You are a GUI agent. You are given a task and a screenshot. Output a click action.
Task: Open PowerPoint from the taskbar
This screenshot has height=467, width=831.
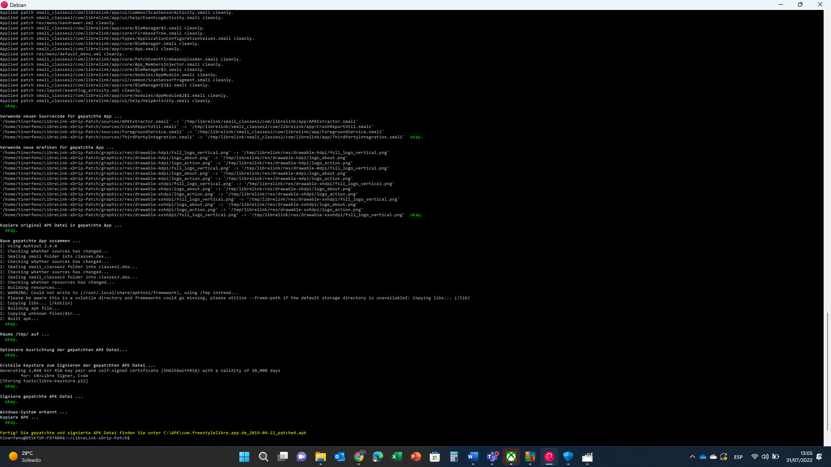coord(416,457)
